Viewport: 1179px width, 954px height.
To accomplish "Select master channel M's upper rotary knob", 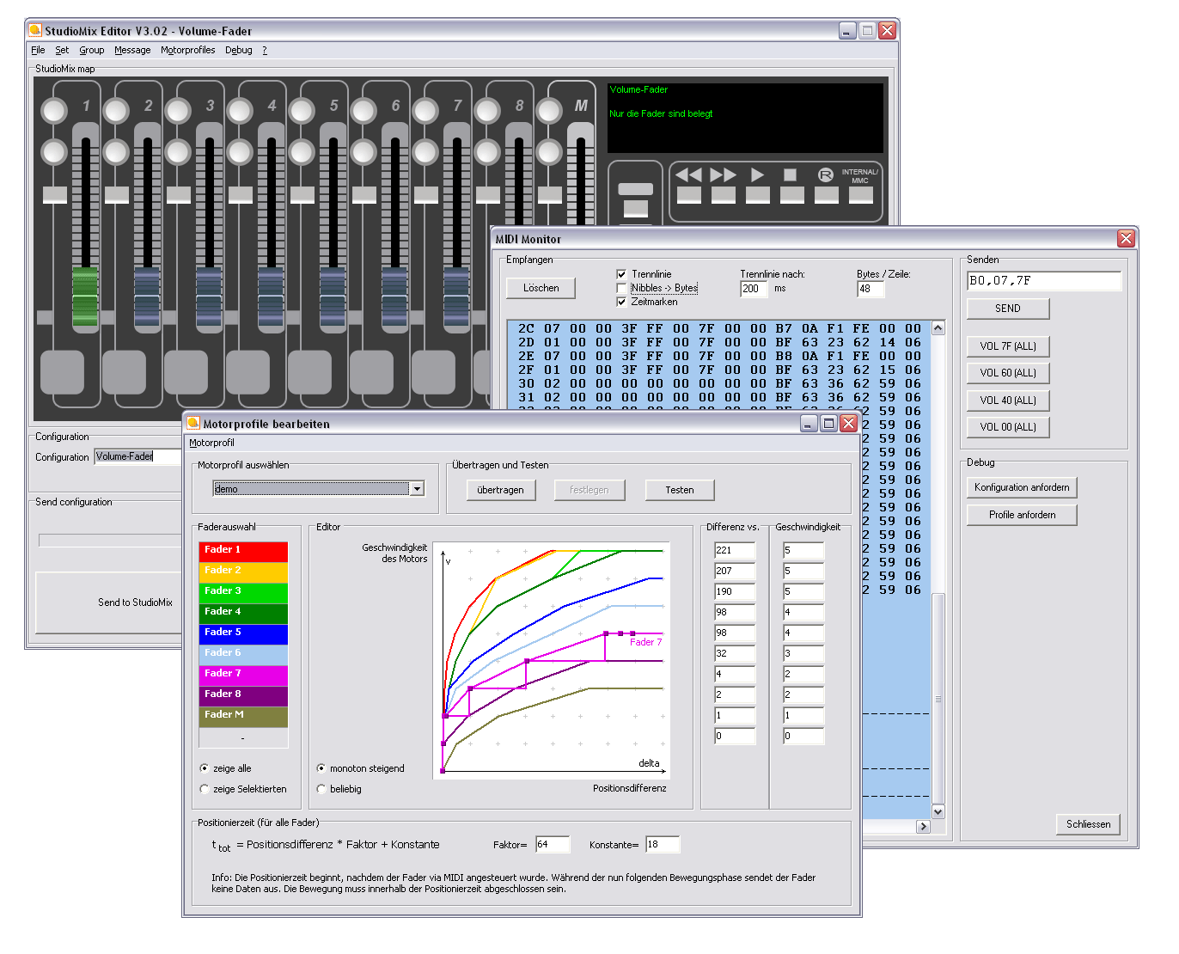I will (549, 110).
